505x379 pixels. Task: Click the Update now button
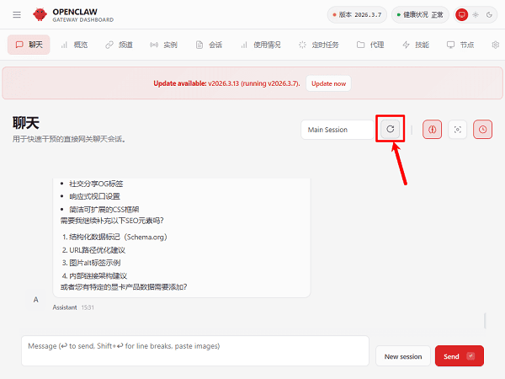point(328,83)
